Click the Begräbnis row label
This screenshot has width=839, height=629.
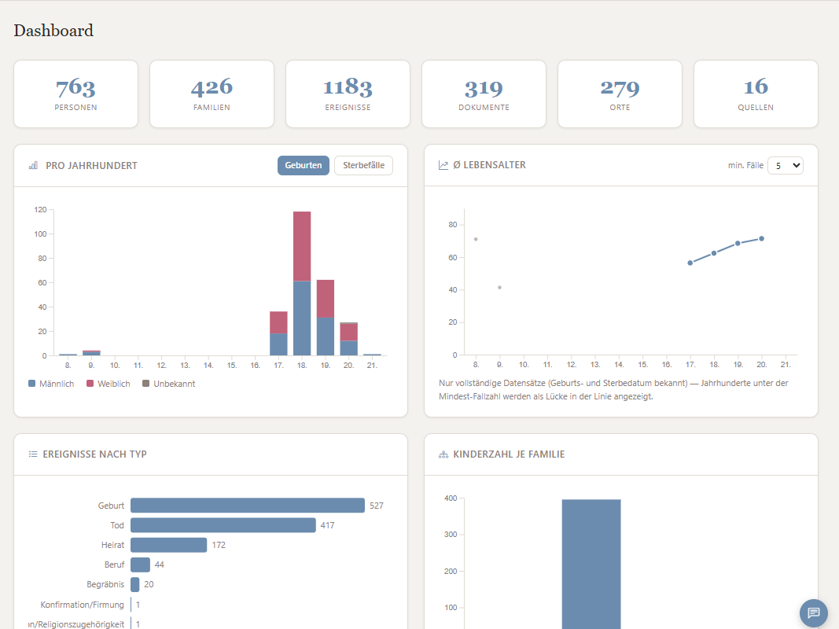105,585
